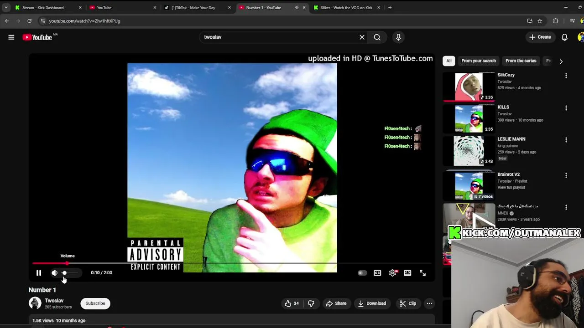The image size is (584, 328).
Task: Close the Number 1 - YouTube tab
Action: [x=304, y=8]
